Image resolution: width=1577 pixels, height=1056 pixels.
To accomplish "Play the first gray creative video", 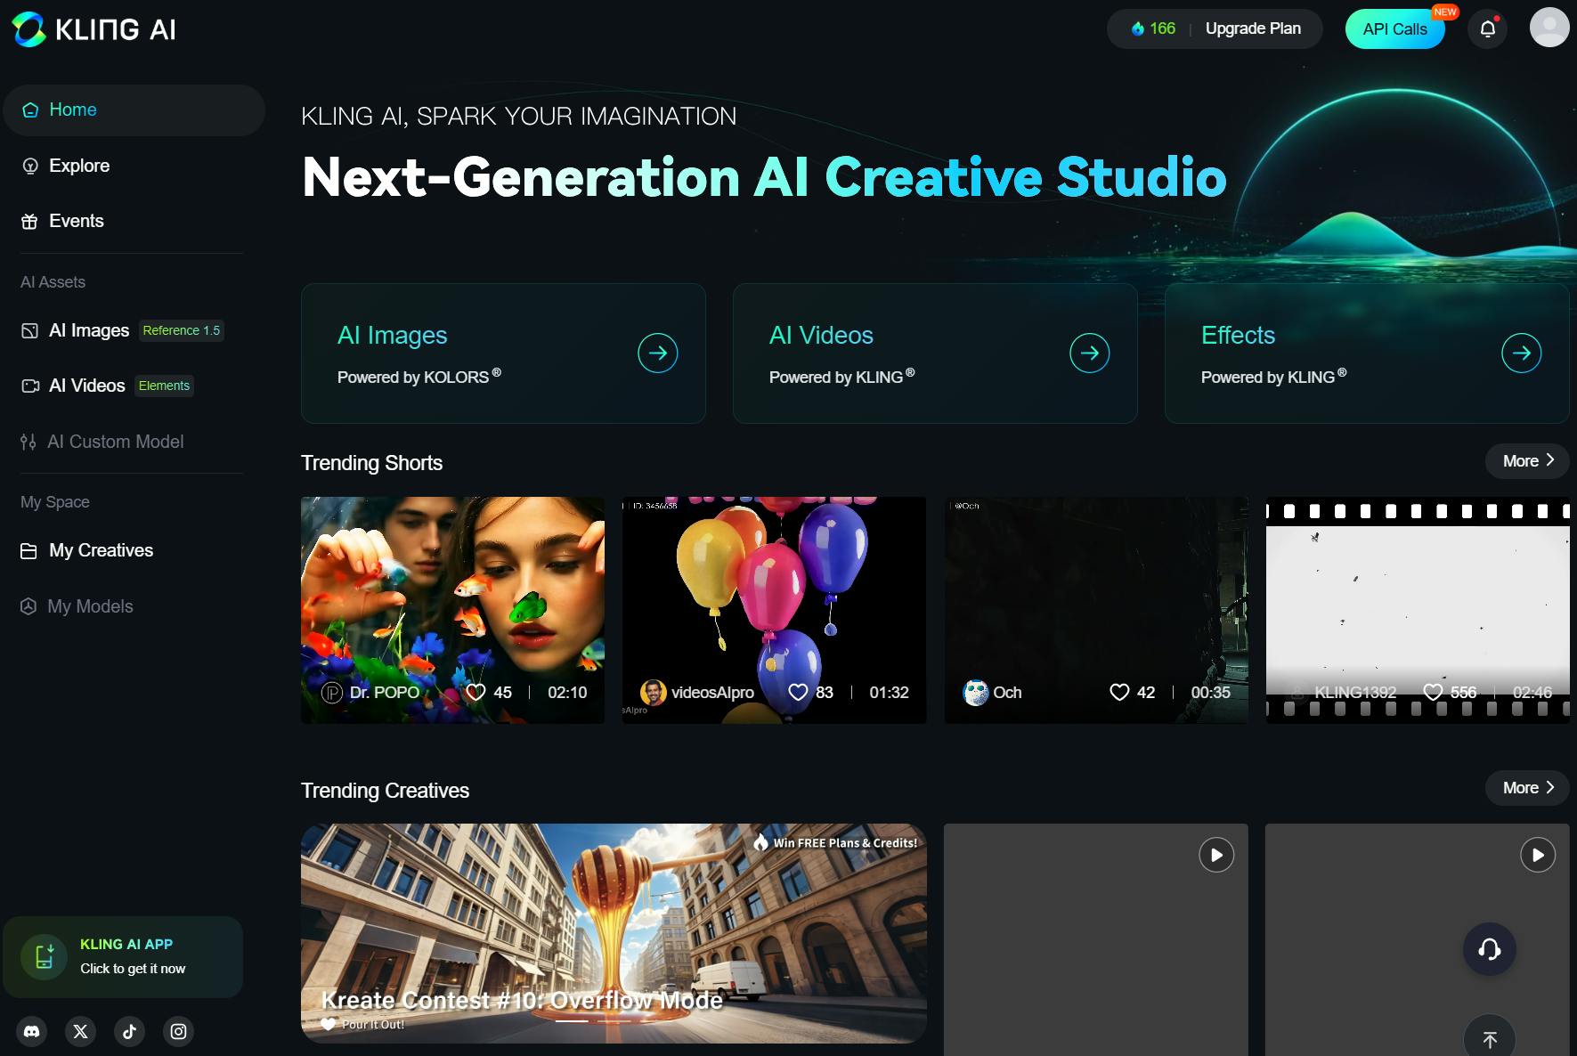I will (1216, 855).
